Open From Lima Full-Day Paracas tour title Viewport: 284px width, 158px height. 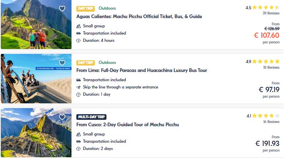click(x=142, y=70)
